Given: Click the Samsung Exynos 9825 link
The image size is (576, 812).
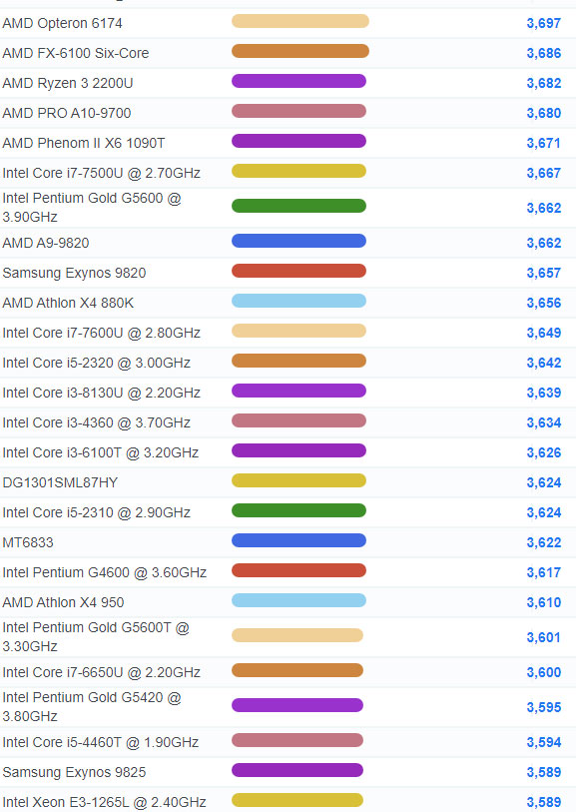Looking at the screenshot, I should pyautogui.click(x=74, y=773).
